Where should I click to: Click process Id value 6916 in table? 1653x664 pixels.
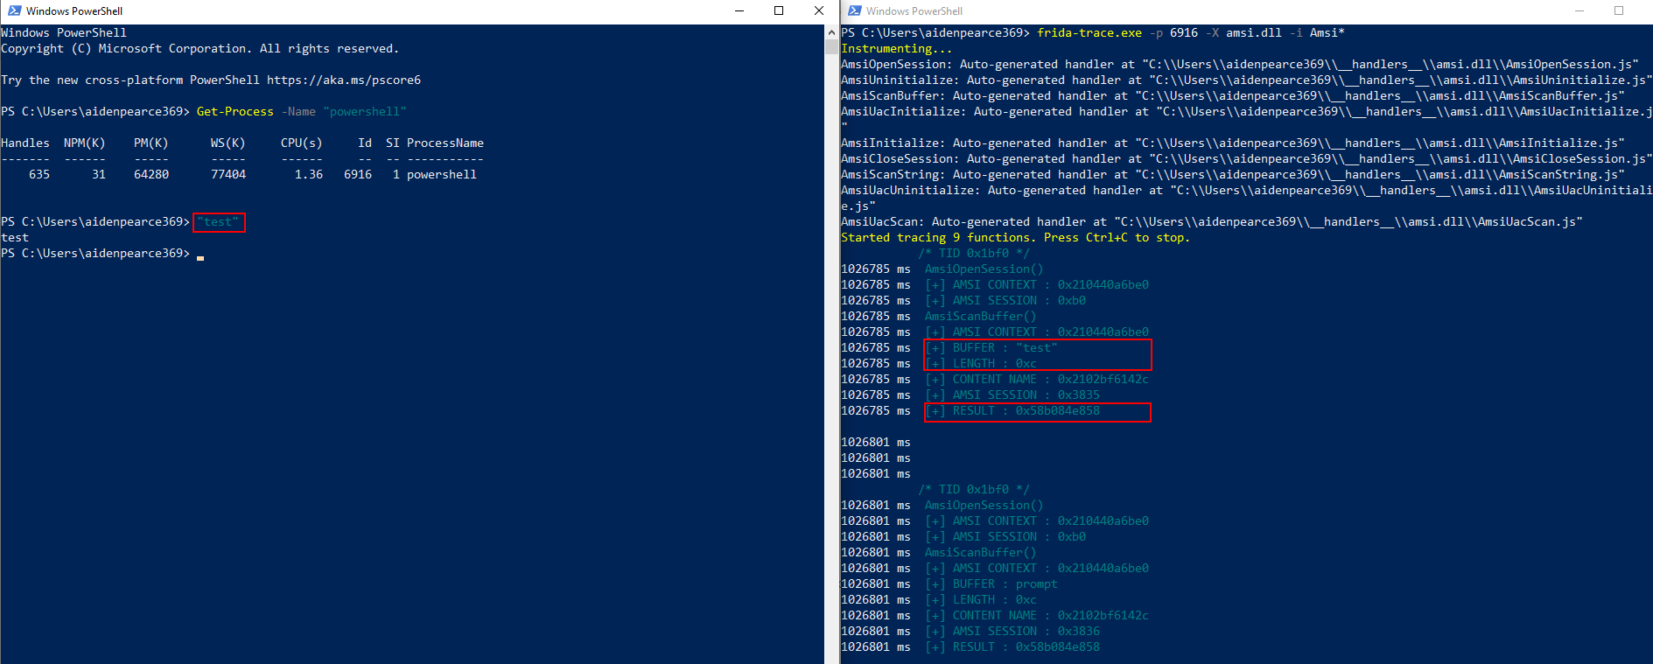[358, 174]
